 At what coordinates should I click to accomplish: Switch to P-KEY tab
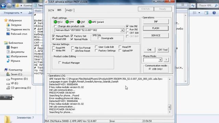pos(69,11)
